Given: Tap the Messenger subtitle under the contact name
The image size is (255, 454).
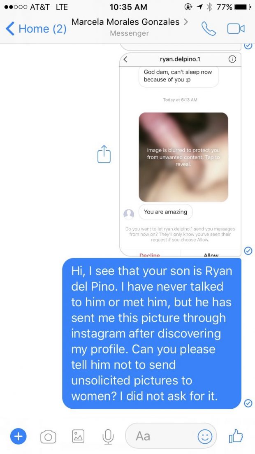Looking at the screenshot, I should (130, 33).
